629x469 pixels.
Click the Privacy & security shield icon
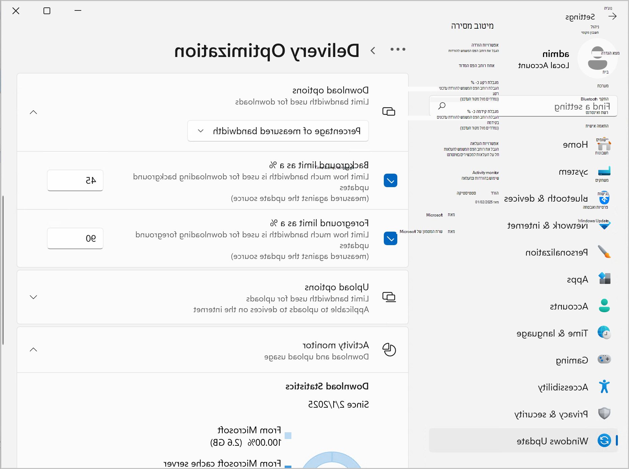pos(604,413)
